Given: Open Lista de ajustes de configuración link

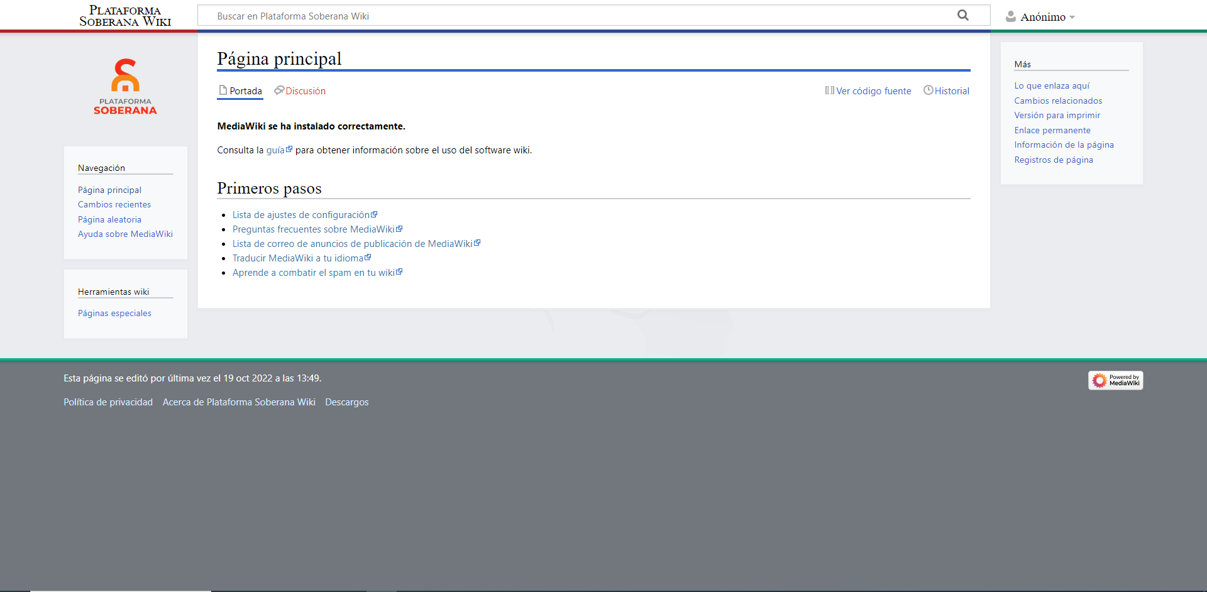Looking at the screenshot, I should tap(305, 215).
